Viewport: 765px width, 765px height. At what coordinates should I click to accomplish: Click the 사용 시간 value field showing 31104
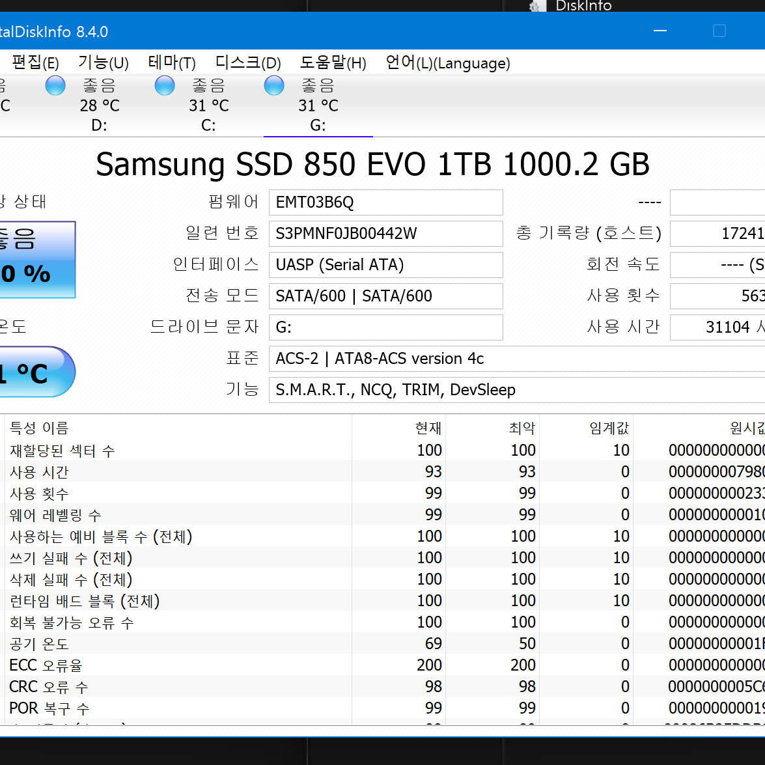pyautogui.click(x=717, y=327)
